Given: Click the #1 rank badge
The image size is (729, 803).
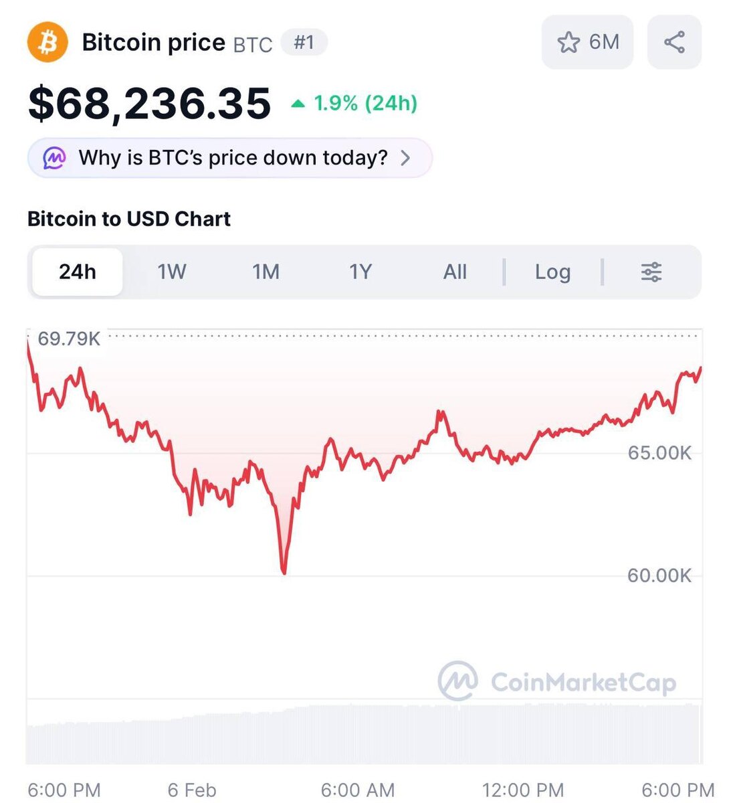Looking at the screenshot, I should pos(304,43).
